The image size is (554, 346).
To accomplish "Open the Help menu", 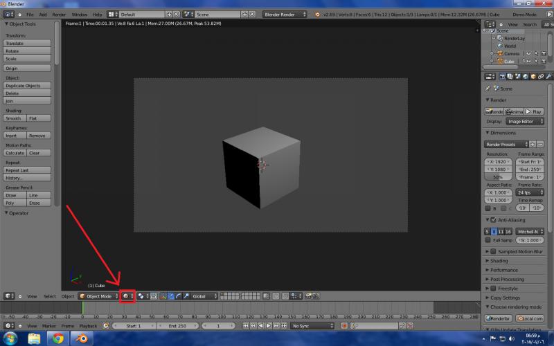I will point(97,15).
